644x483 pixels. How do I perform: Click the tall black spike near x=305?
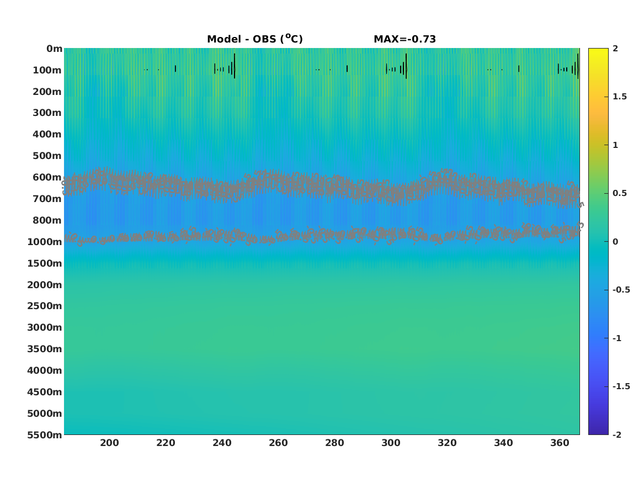tap(406, 66)
